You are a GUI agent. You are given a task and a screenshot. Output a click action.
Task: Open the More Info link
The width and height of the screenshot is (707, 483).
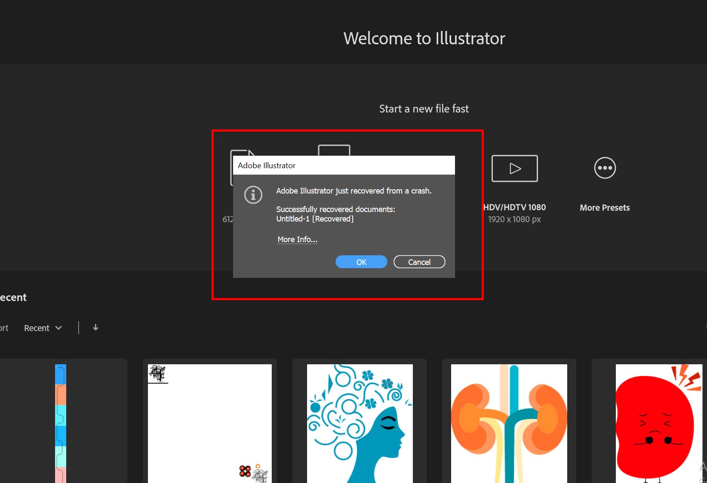coord(297,240)
